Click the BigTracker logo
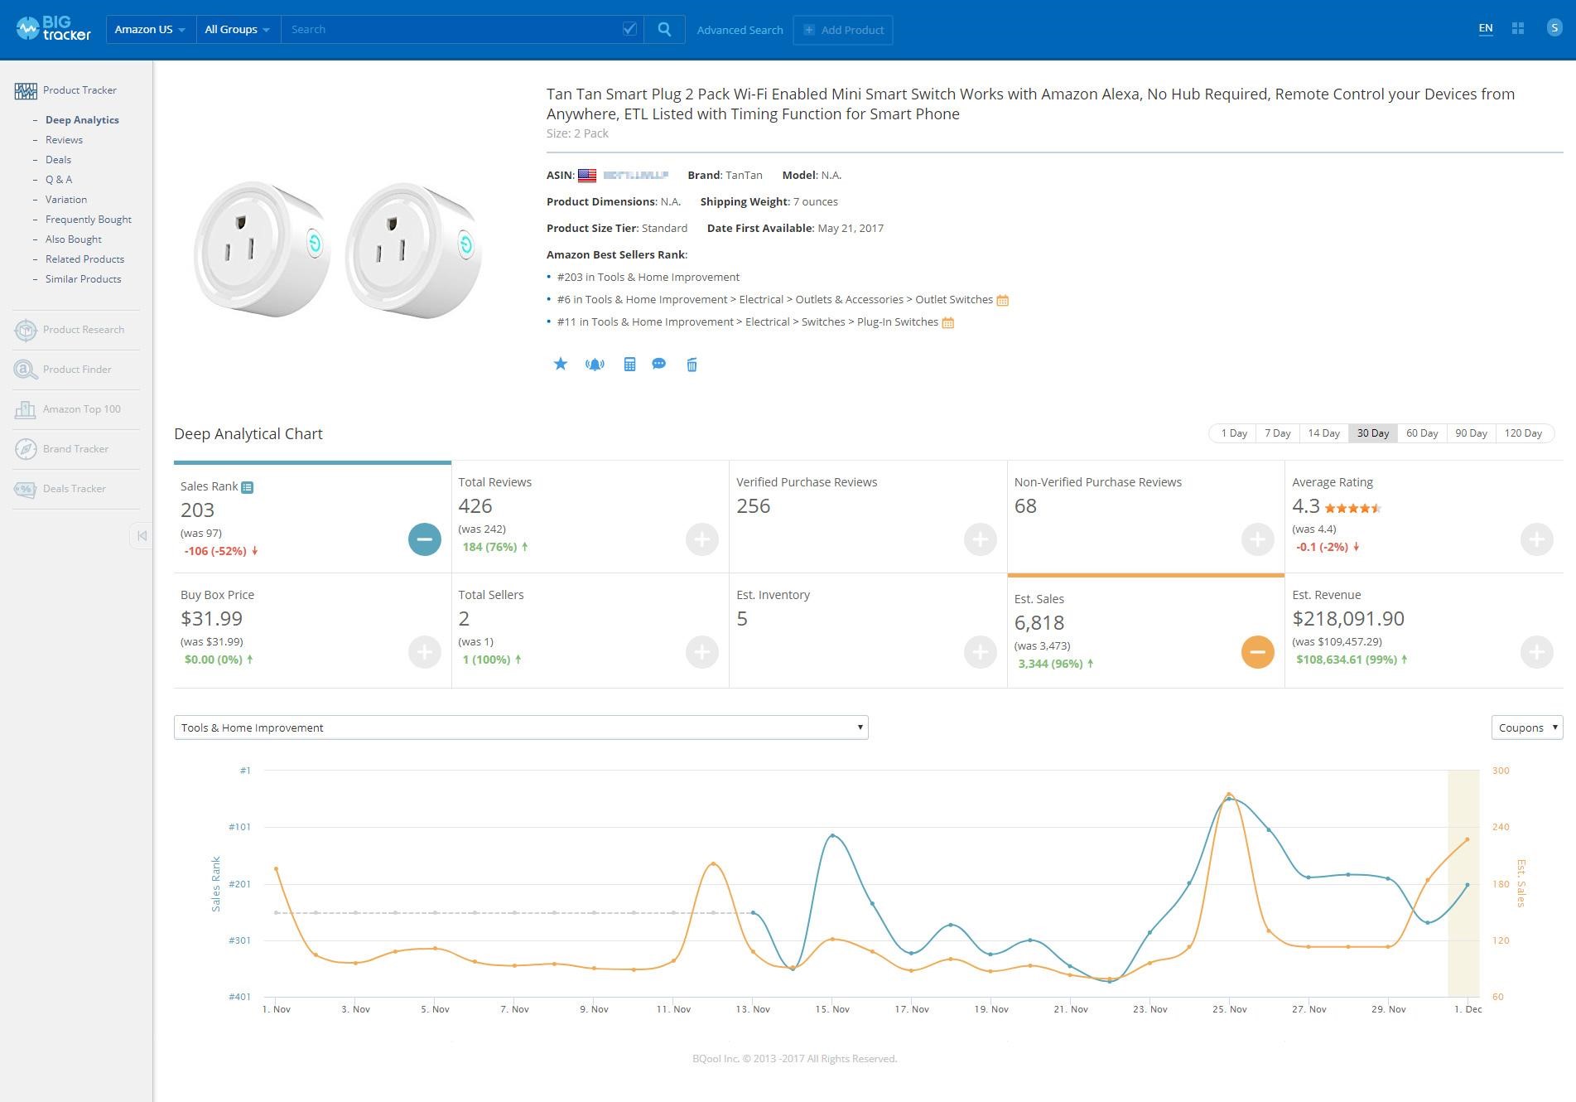Image resolution: width=1576 pixels, height=1102 pixels. coord(53,29)
